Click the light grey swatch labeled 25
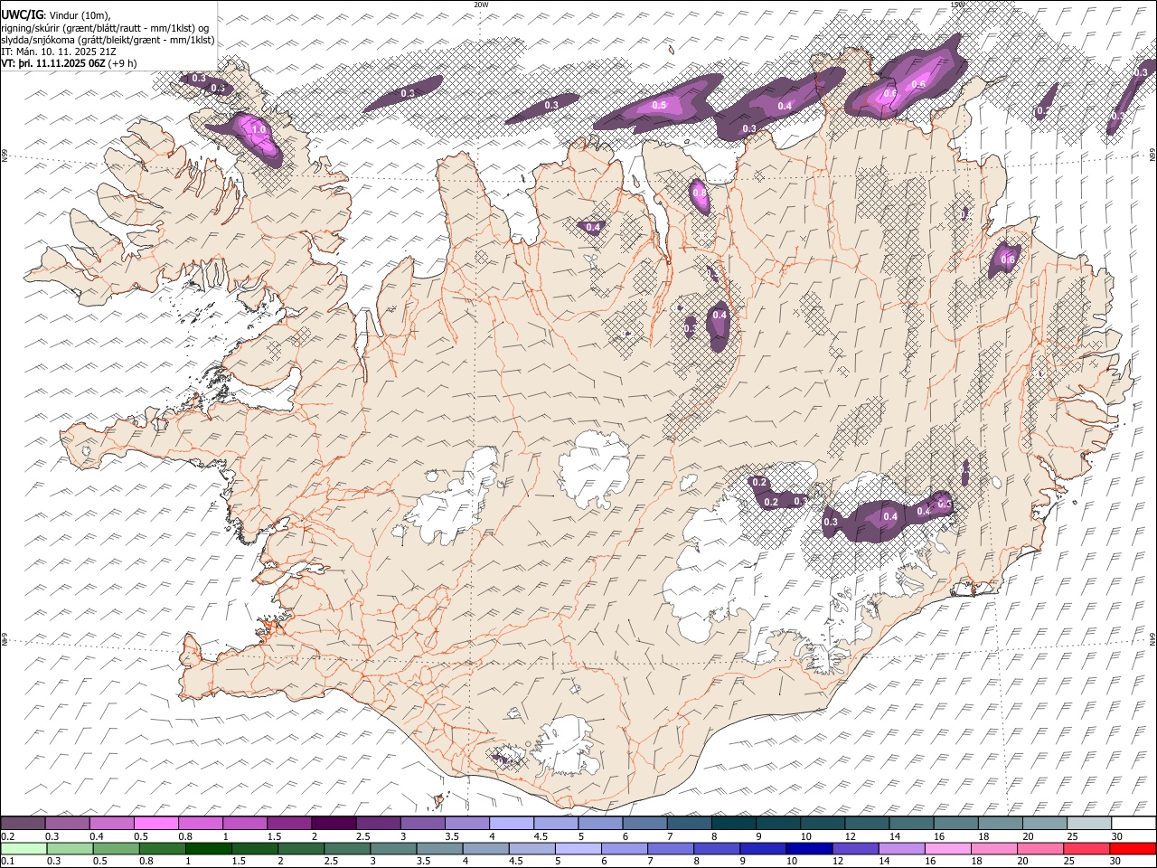 click(1088, 823)
